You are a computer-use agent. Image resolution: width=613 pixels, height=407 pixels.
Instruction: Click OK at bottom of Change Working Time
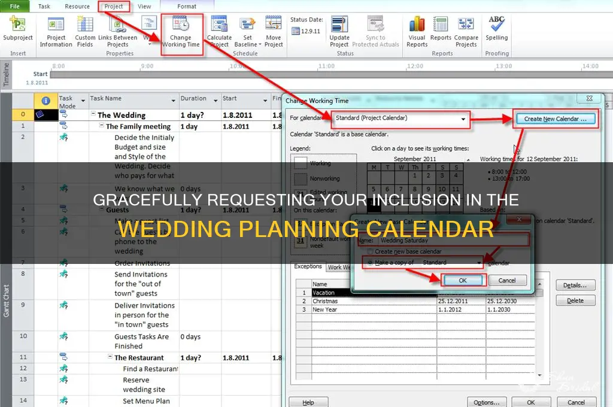click(x=530, y=402)
